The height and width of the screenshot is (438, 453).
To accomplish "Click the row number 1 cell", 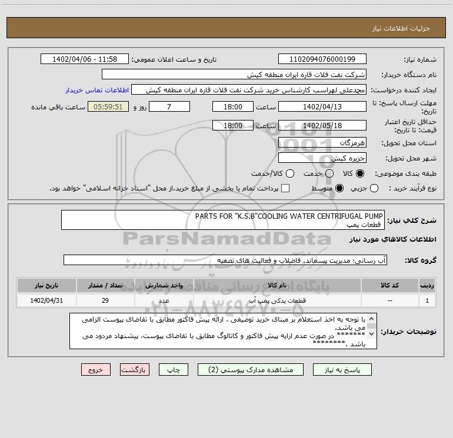I will [427, 300].
